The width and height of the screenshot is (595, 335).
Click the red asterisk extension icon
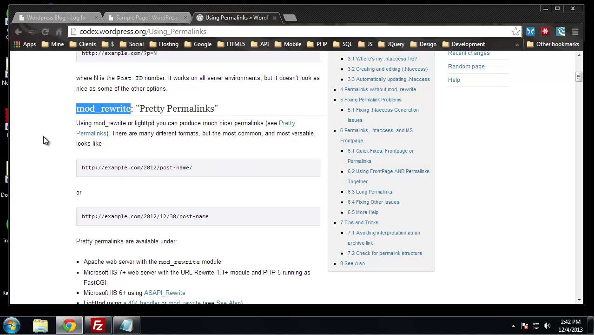(x=545, y=32)
